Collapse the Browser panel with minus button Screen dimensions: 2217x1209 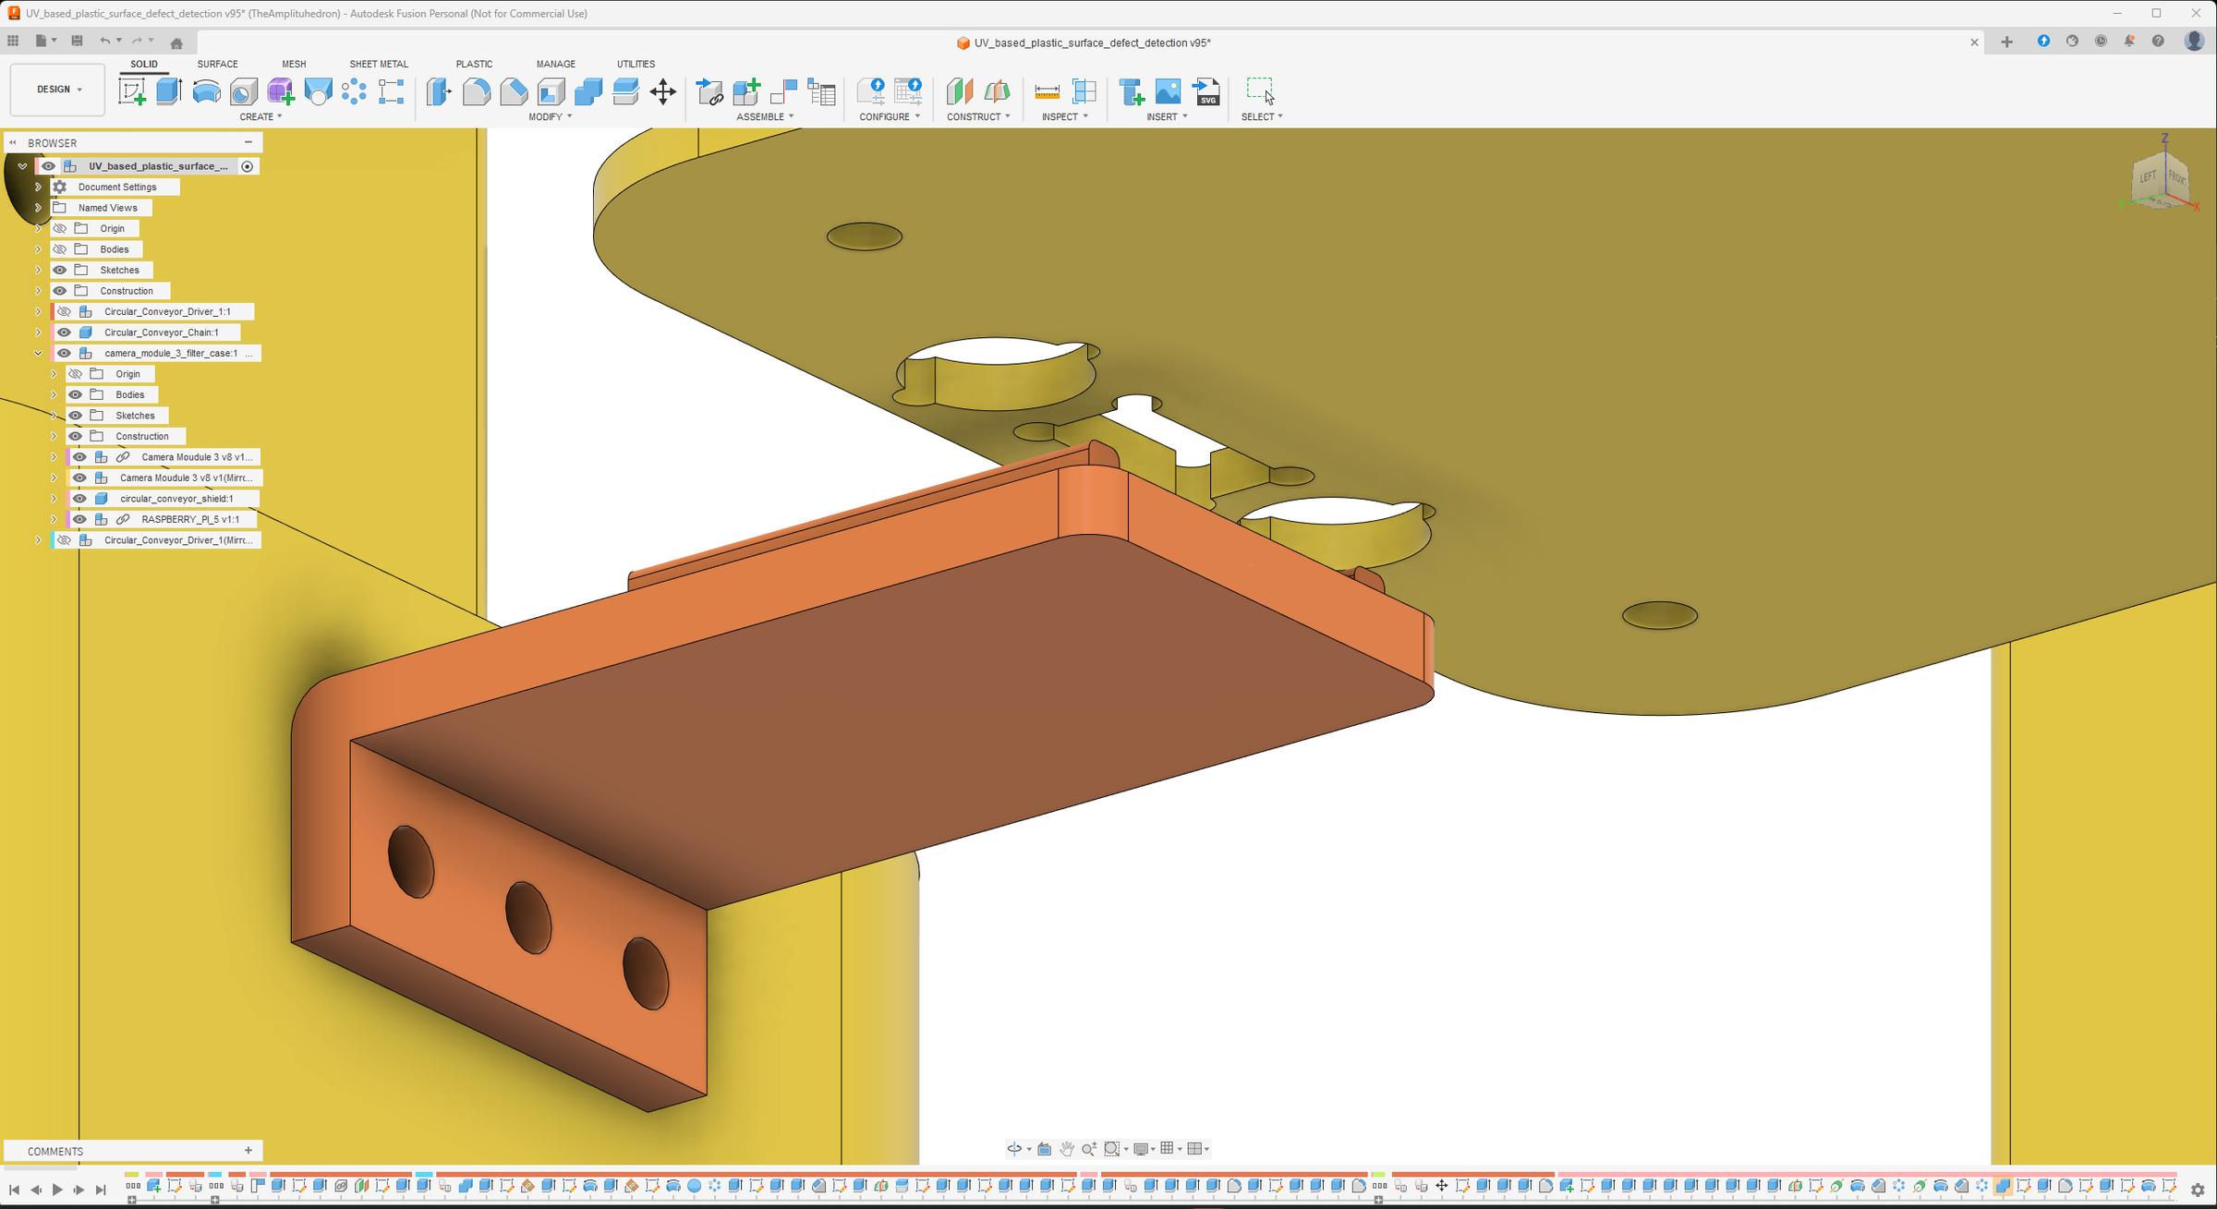coord(248,142)
